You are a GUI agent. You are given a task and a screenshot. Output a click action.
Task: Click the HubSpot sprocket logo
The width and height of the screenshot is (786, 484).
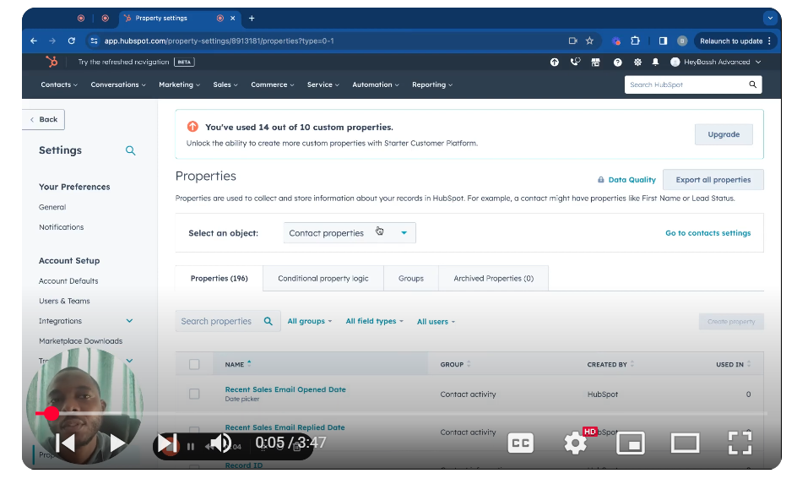(51, 62)
